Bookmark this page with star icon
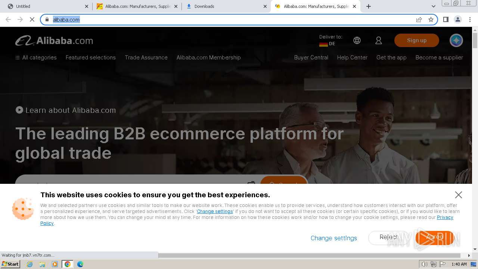Viewport: 478px width, 269px height. pos(431,19)
